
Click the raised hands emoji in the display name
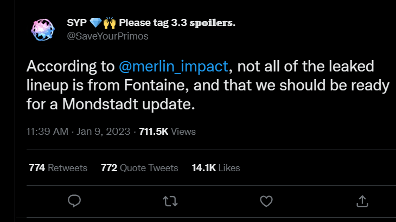pyautogui.click(x=110, y=23)
